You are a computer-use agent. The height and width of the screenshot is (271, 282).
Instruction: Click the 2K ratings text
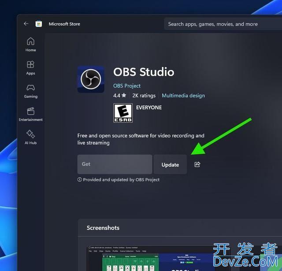click(x=144, y=96)
